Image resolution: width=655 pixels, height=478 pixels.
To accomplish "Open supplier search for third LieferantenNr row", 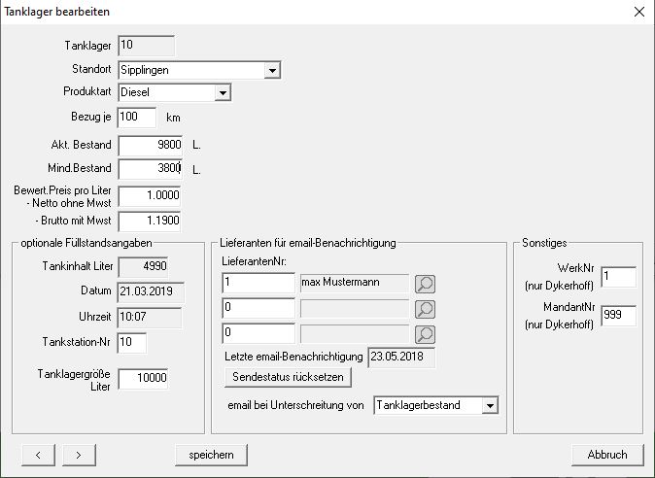I will [426, 334].
